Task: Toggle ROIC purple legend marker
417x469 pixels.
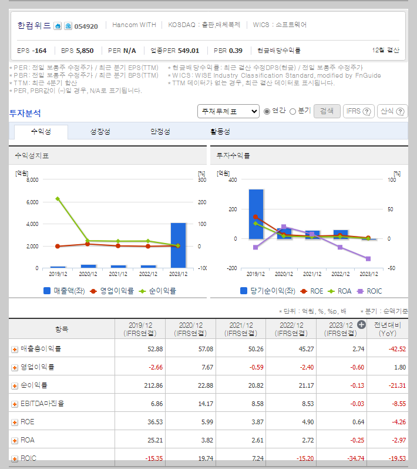Action: point(360,291)
